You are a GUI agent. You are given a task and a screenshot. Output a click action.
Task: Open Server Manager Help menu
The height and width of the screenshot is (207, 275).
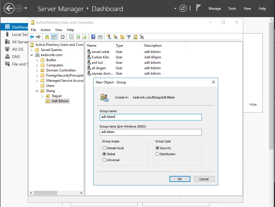(x=262, y=8)
